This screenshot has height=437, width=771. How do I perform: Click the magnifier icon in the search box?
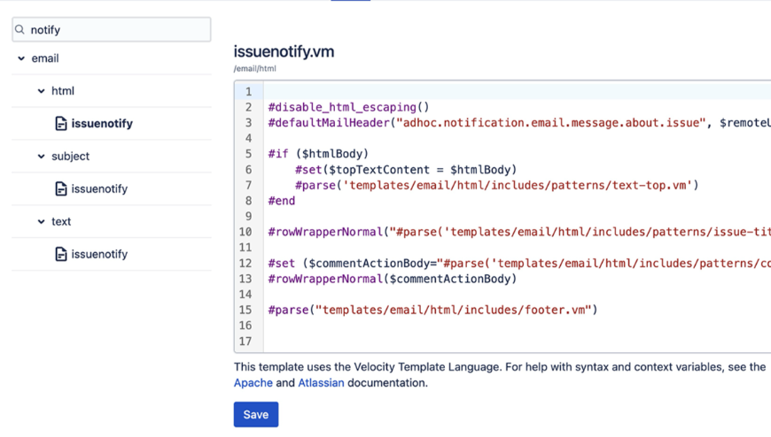pyautogui.click(x=20, y=30)
